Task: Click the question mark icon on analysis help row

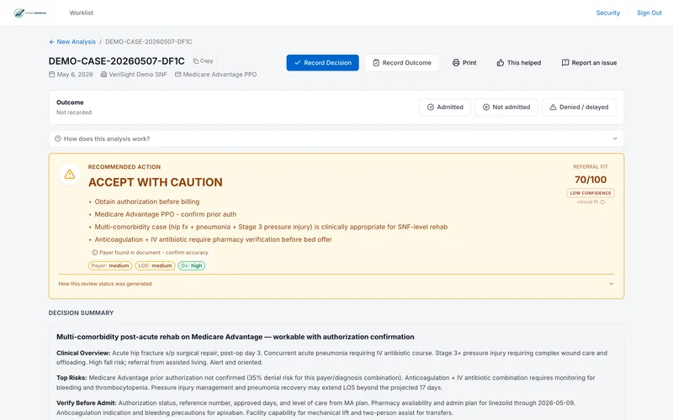Action: coord(58,139)
